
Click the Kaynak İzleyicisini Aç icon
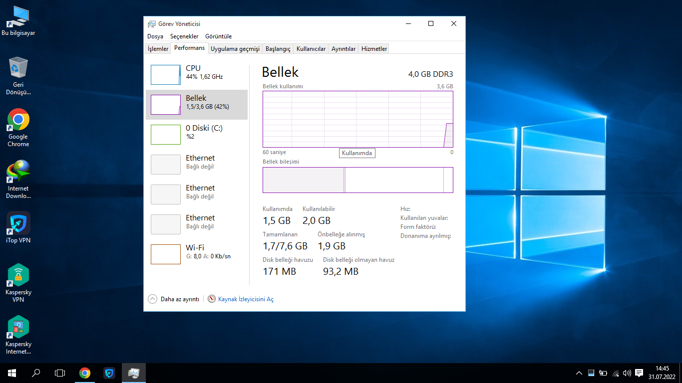click(x=212, y=299)
